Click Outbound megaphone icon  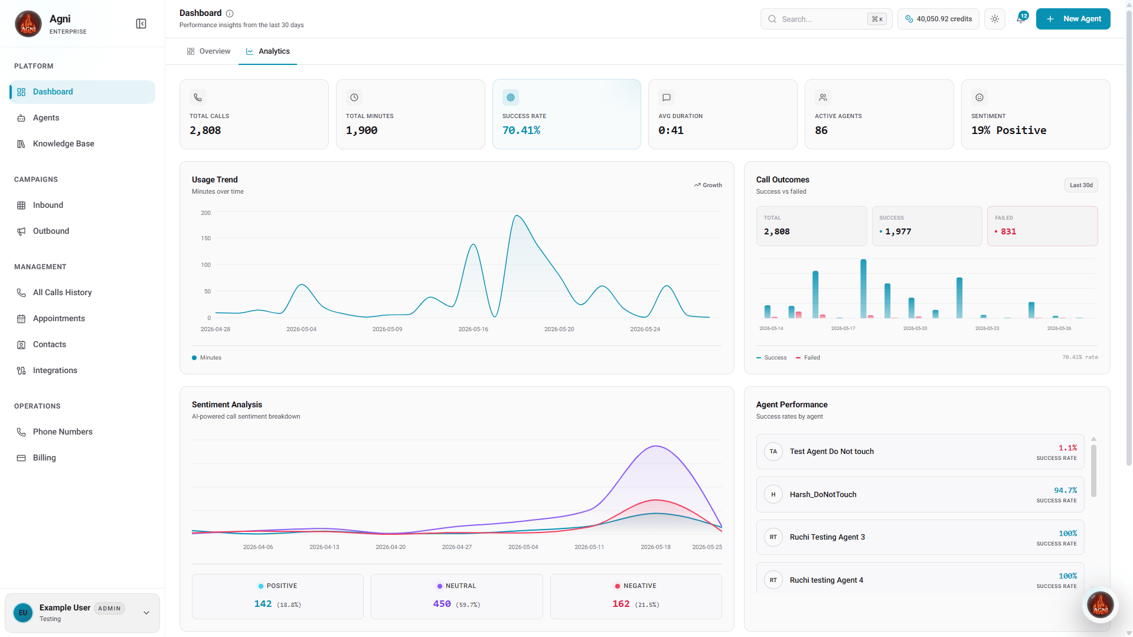point(21,231)
